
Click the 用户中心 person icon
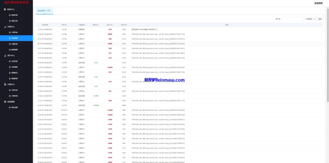click(x=5, y=55)
